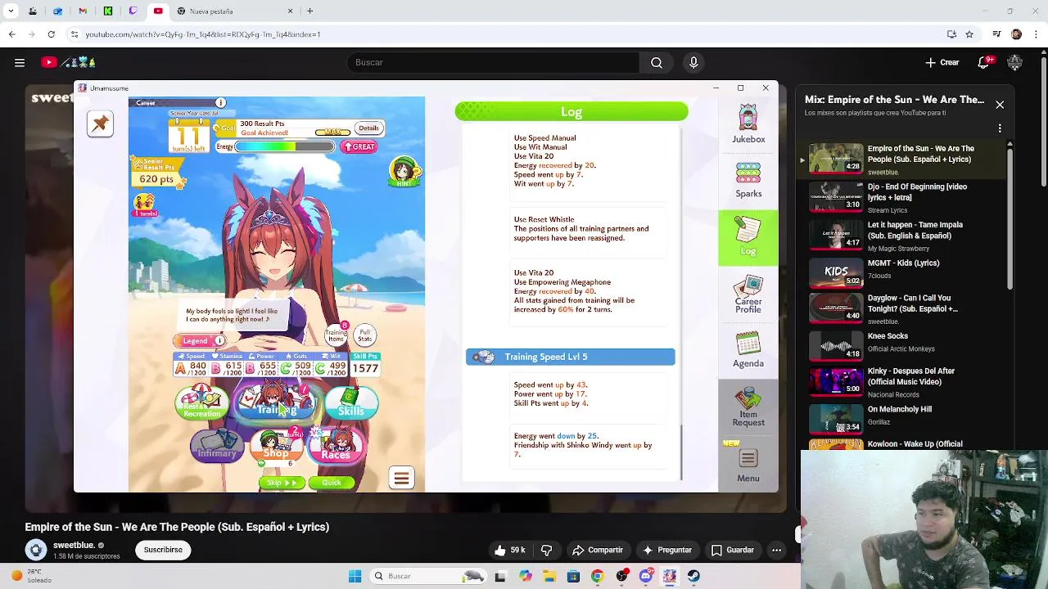Image resolution: width=1048 pixels, height=589 pixels.
Task: Open the Jukebox in the game sidebar
Action: [x=748, y=124]
